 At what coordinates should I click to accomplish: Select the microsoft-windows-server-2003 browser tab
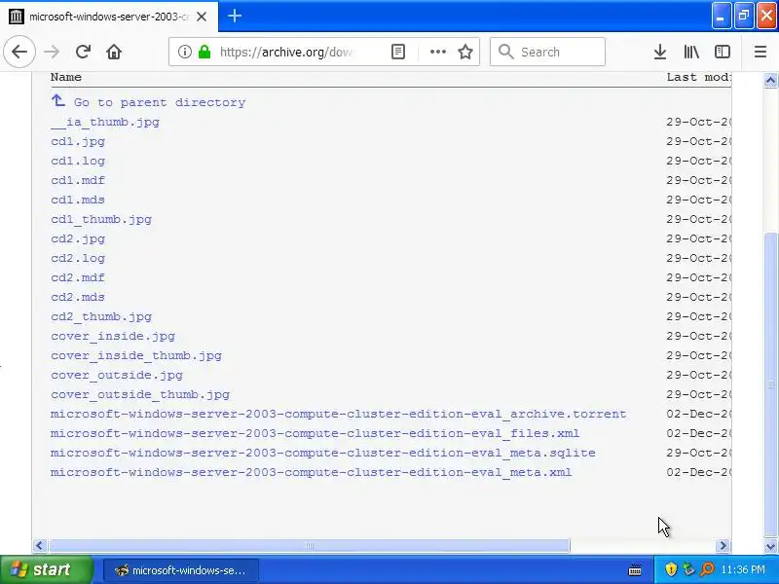pos(109,17)
